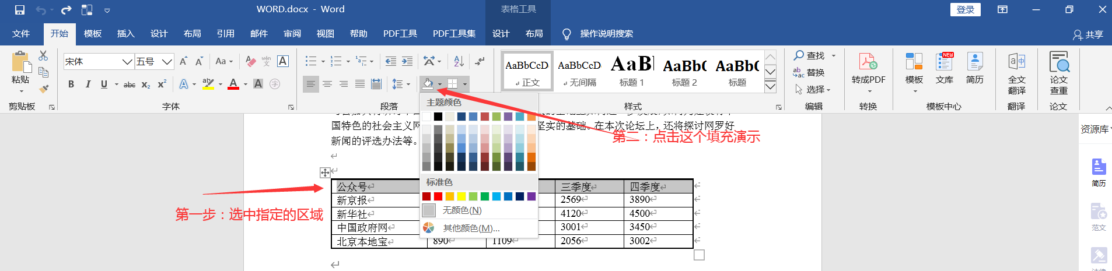Click the Copy icon in clipboard group
The image size is (1112, 271).
click(x=43, y=72)
